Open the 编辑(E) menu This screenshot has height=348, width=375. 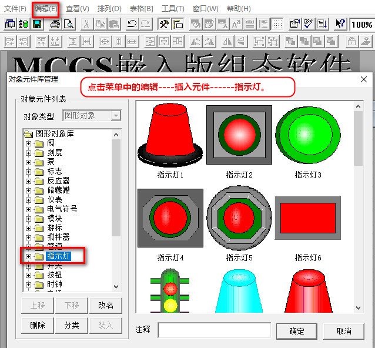pyautogui.click(x=46, y=9)
